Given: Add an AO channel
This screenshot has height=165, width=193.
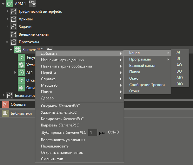Looking at the screenshot, I should coord(180,65).
